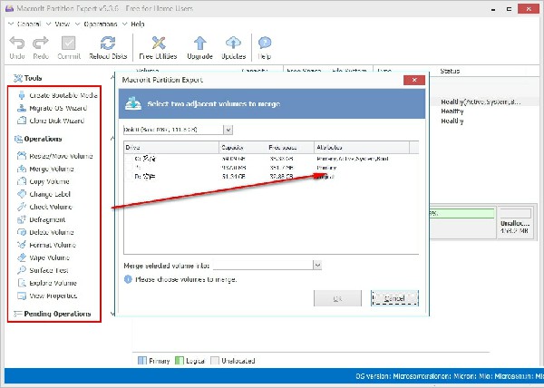Reload the disks from the toolbar
The height and width of the screenshot is (388, 544).
point(108,45)
